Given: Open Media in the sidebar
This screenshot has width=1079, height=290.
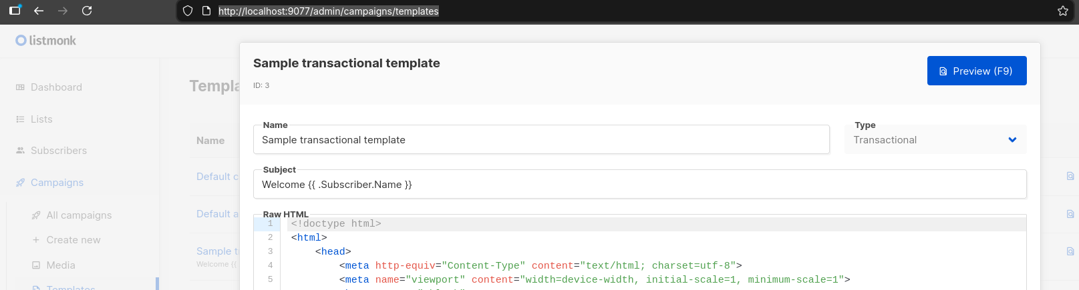Looking at the screenshot, I should pos(61,265).
